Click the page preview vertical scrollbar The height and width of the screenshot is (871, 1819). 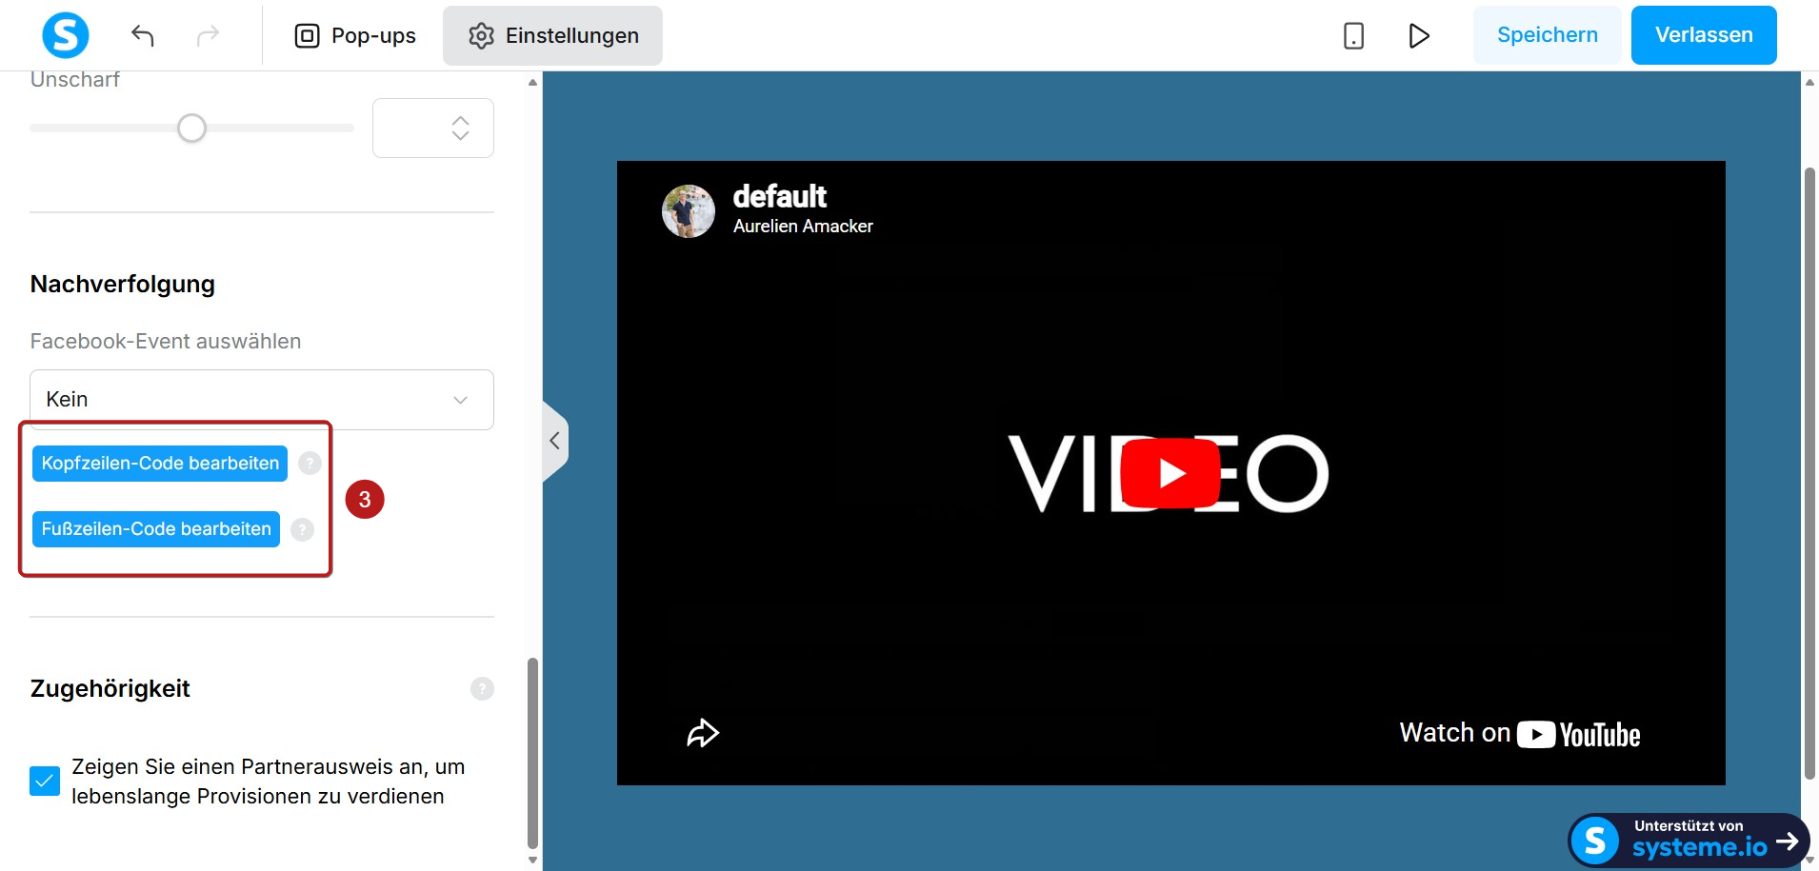[1809, 473]
